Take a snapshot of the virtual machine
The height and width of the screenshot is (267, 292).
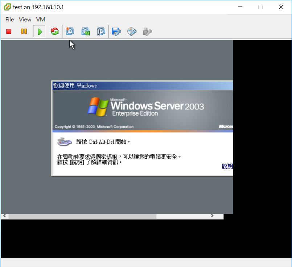pyautogui.click(x=70, y=31)
